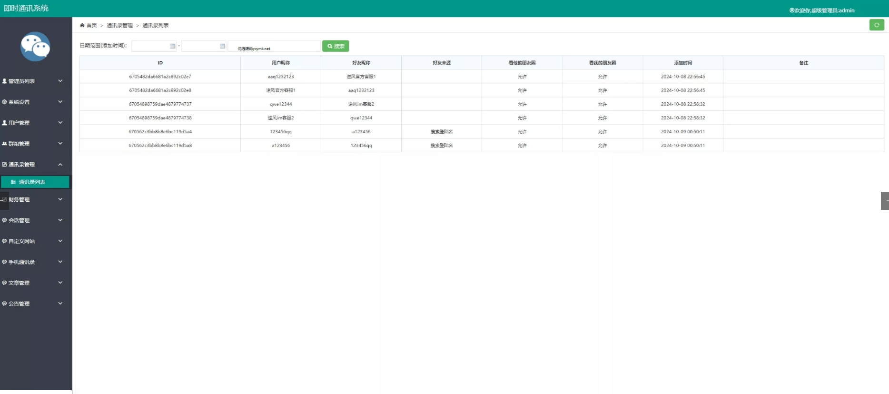The width and height of the screenshot is (889, 394).
Task: Expand the 财务管理 menu chevron
Action: (x=60, y=199)
